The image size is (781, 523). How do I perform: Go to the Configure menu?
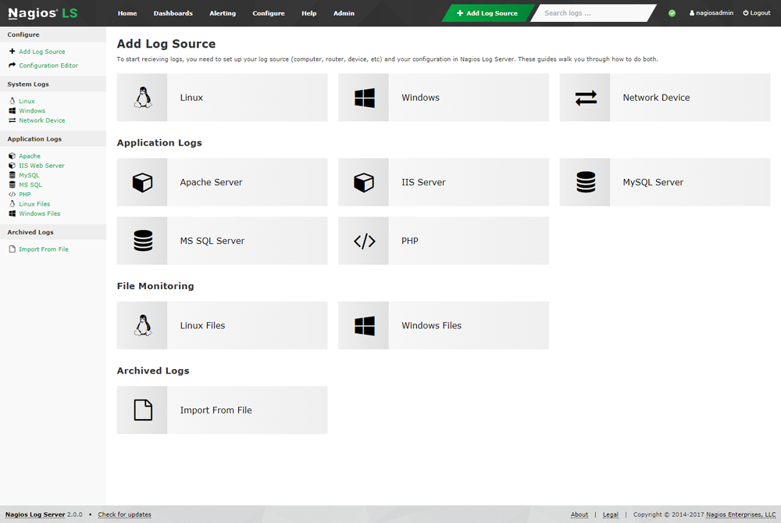coord(269,13)
